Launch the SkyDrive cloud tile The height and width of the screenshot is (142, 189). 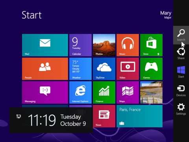(x=104, y=69)
